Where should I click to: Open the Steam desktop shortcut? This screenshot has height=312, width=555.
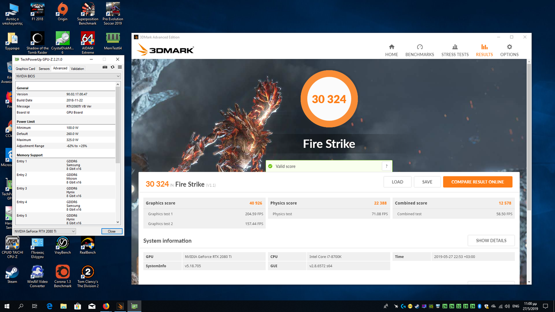tap(12, 275)
